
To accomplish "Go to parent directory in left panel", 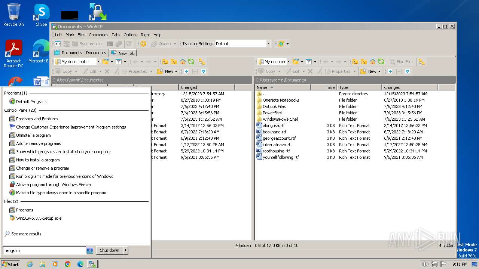I will (x=165, y=62).
